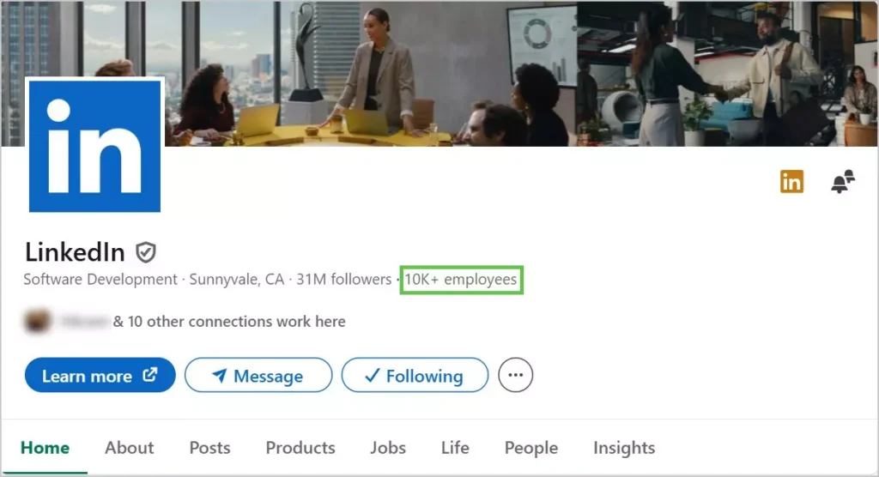
Task: Click the blurred connection profile avatar
Action: [36, 322]
